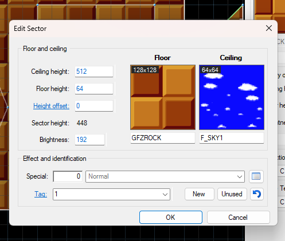
Task: Click the blue undo tag reset icon
Action: point(257,194)
